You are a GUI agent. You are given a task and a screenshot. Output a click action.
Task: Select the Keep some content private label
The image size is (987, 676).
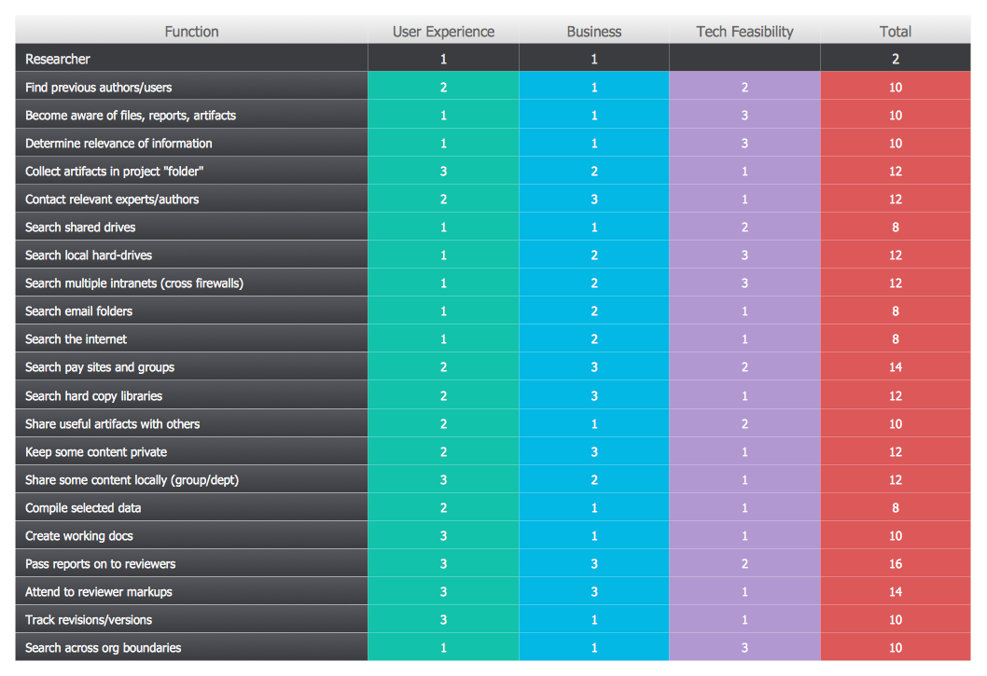(x=96, y=452)
